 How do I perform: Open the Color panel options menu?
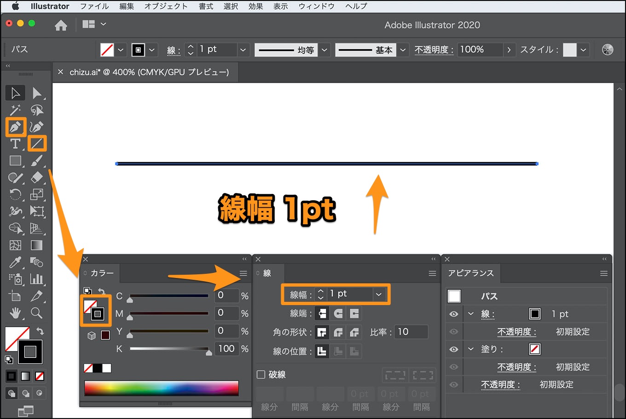(243, 273)
